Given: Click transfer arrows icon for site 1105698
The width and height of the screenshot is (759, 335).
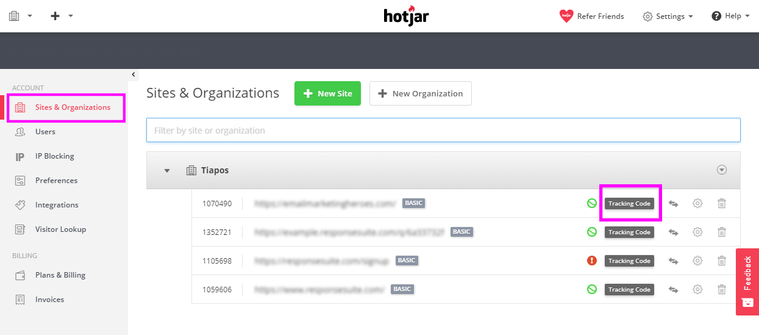Looking at the screenshot, I should point(674,261).
